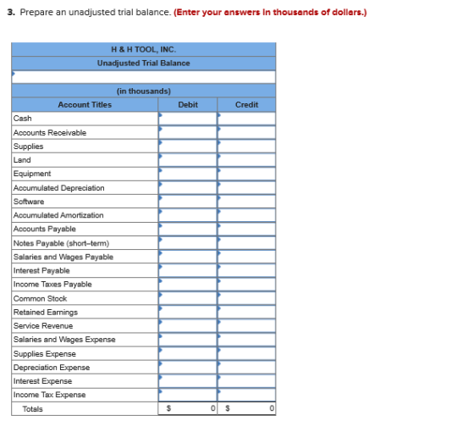Click the Salaries and Wages Expense debit cell
This screenshot has width=474, height=443.
click(x=188, y=340)
